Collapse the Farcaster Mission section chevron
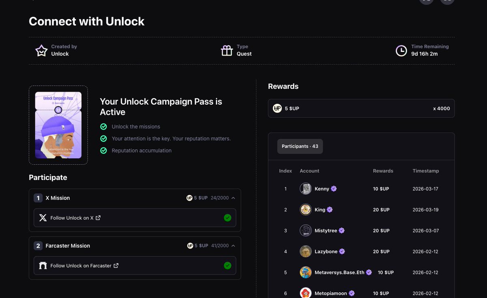Viewport: 487px width, 298px height. tap(233, 246)
